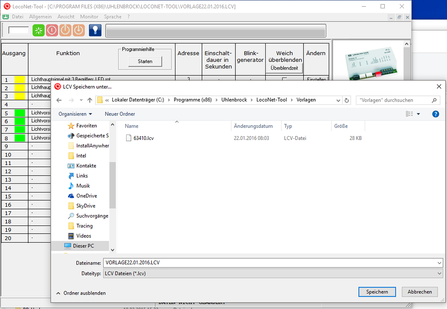Select Suchvorgänge in the navigation pane
The height and width of the screenshot is (309, 447).
[x=88, y=216]
